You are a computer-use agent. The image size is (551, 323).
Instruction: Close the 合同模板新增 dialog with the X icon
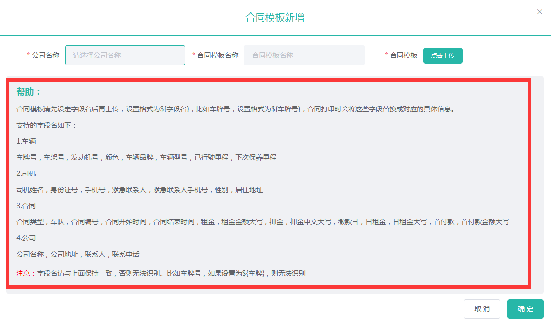pyautogui.click(x=540, y=12)
